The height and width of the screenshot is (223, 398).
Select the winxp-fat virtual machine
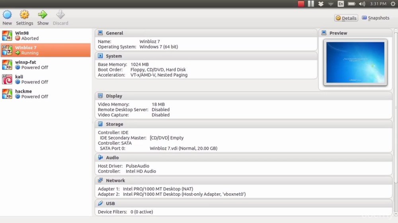click(x=46, y=65)
